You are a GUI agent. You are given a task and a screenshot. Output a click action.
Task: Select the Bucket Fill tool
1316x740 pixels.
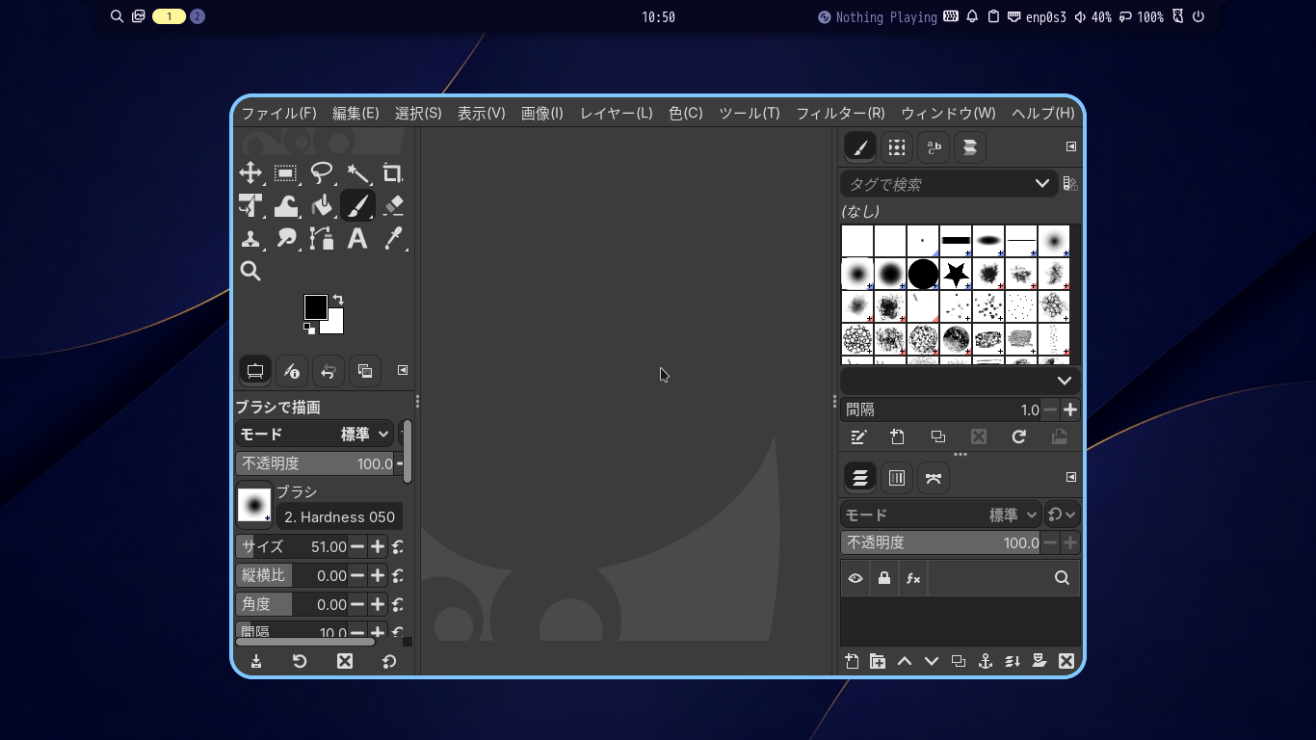click(322, 205)
